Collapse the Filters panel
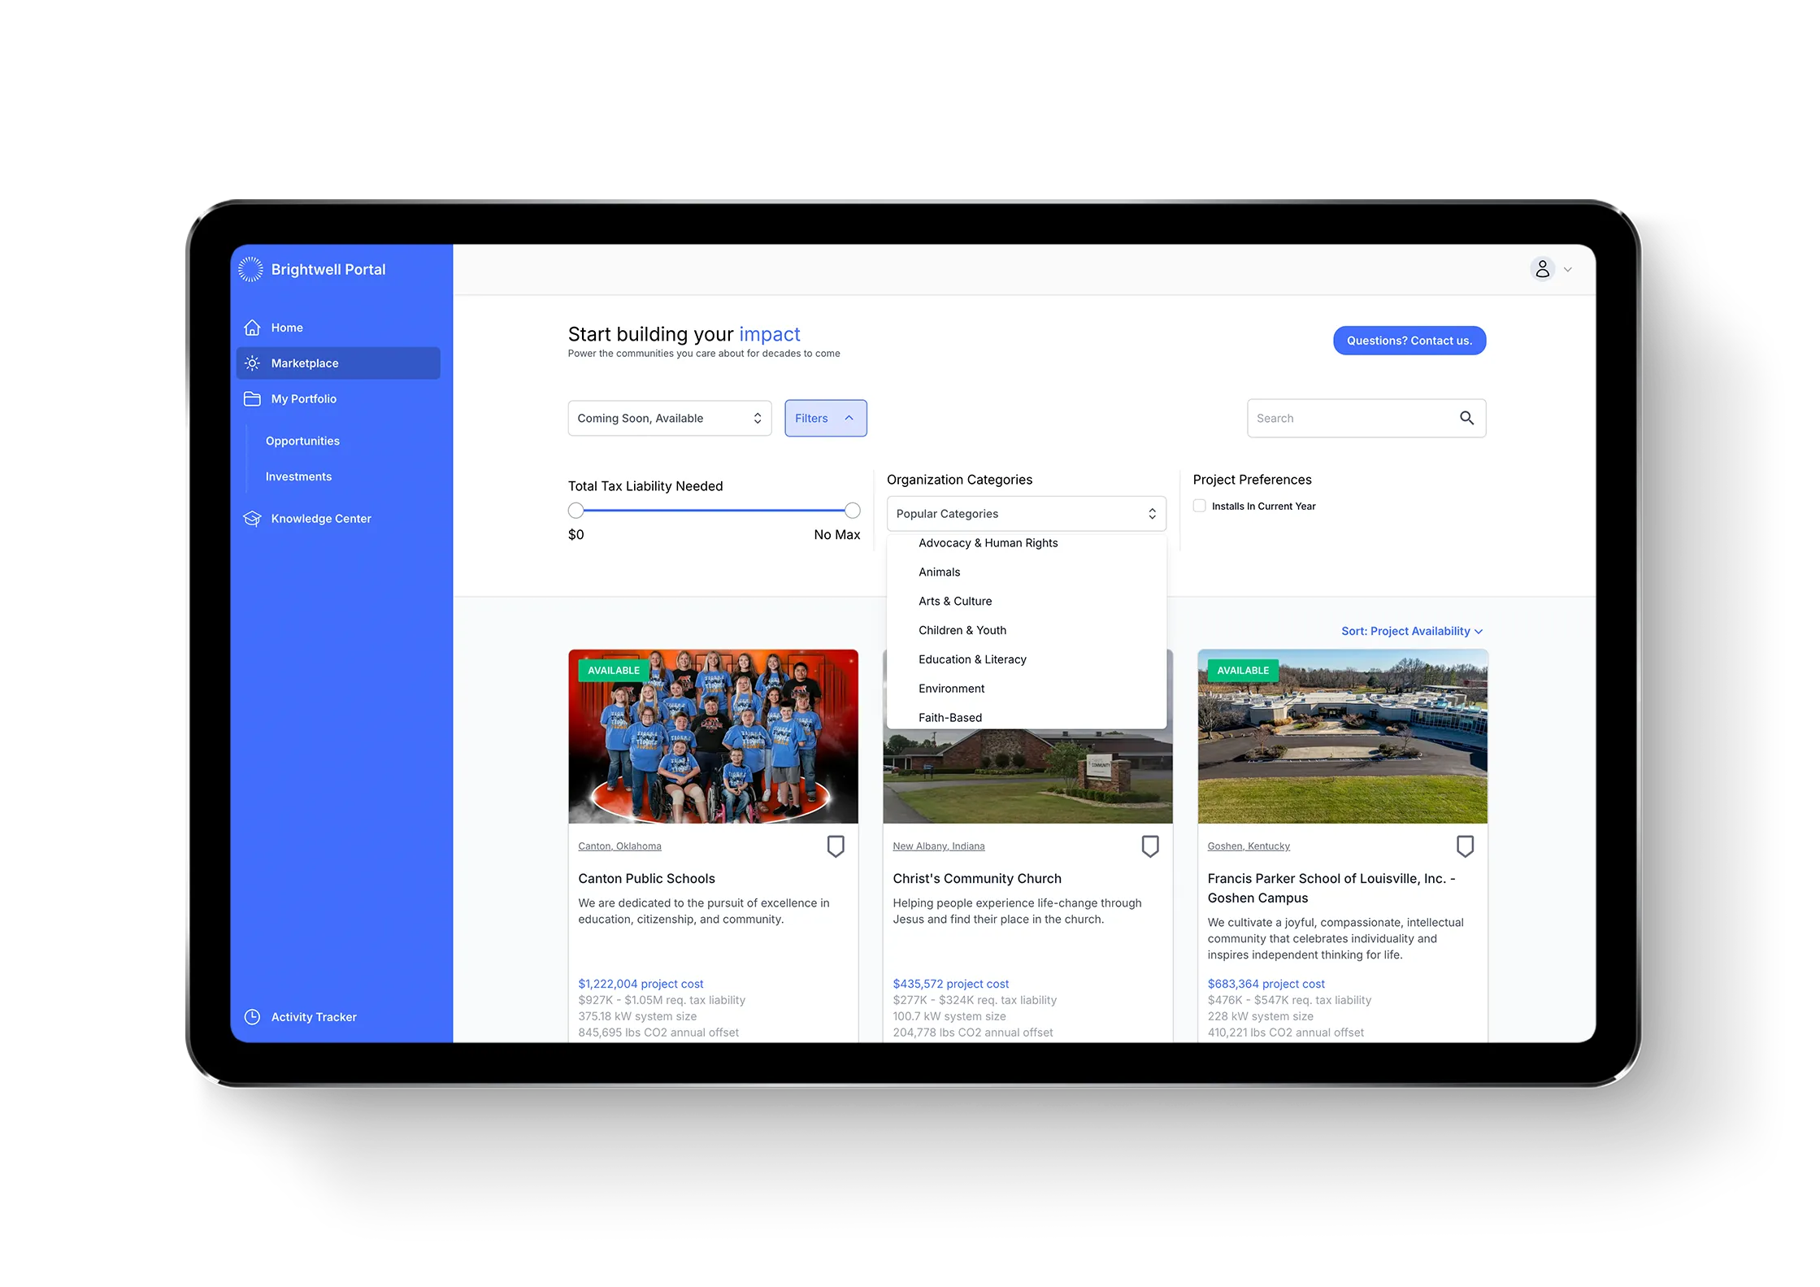 tap(825, 418)
